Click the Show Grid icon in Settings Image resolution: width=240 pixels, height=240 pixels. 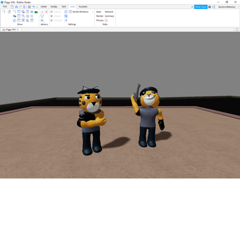pos(66,12)
